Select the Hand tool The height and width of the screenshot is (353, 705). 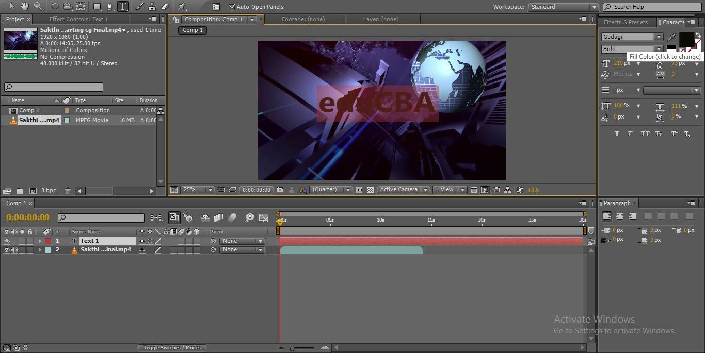click(x=25, y=6)
